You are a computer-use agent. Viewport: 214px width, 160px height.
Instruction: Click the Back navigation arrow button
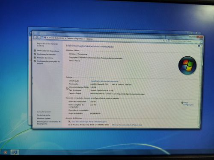point(35,37)
